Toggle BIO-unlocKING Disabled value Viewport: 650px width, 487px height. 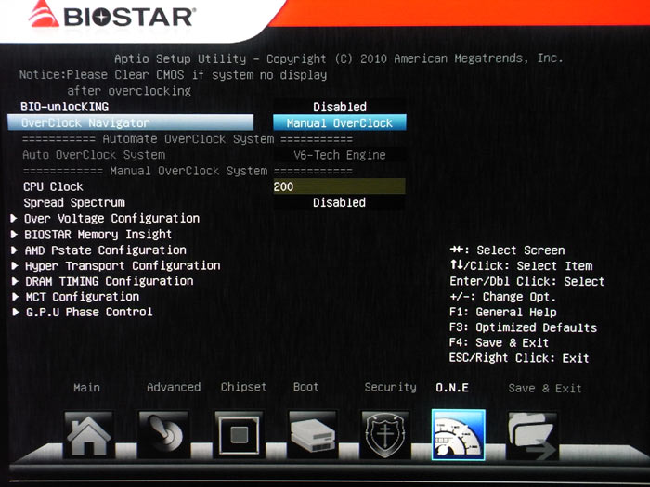coord(340,107)
